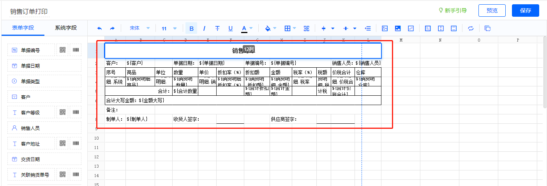This screenshot has width=547, height=186.
Task: Click the barcode icon for 关联销货单号
Action: [x=76, y=174]
